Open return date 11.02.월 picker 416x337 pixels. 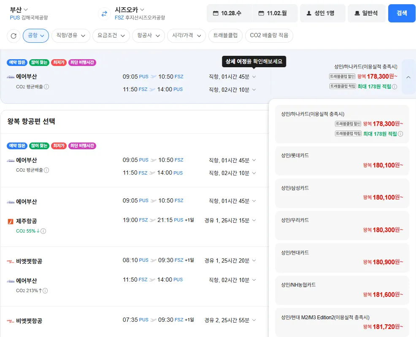coord(275,13)
